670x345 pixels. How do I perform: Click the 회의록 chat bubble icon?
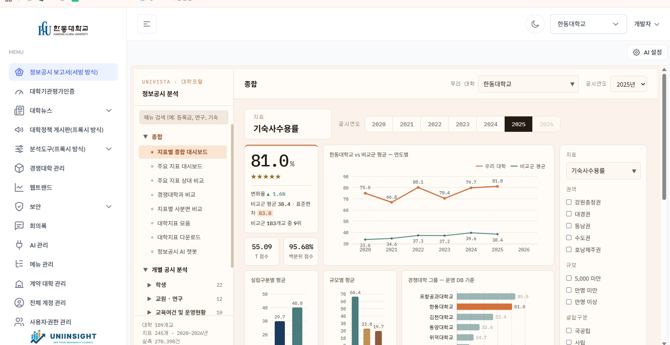pos(19,226)
